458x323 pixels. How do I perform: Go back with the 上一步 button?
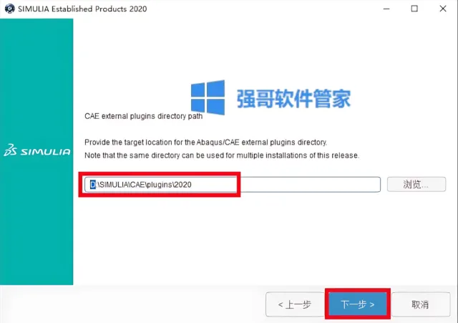295,304
